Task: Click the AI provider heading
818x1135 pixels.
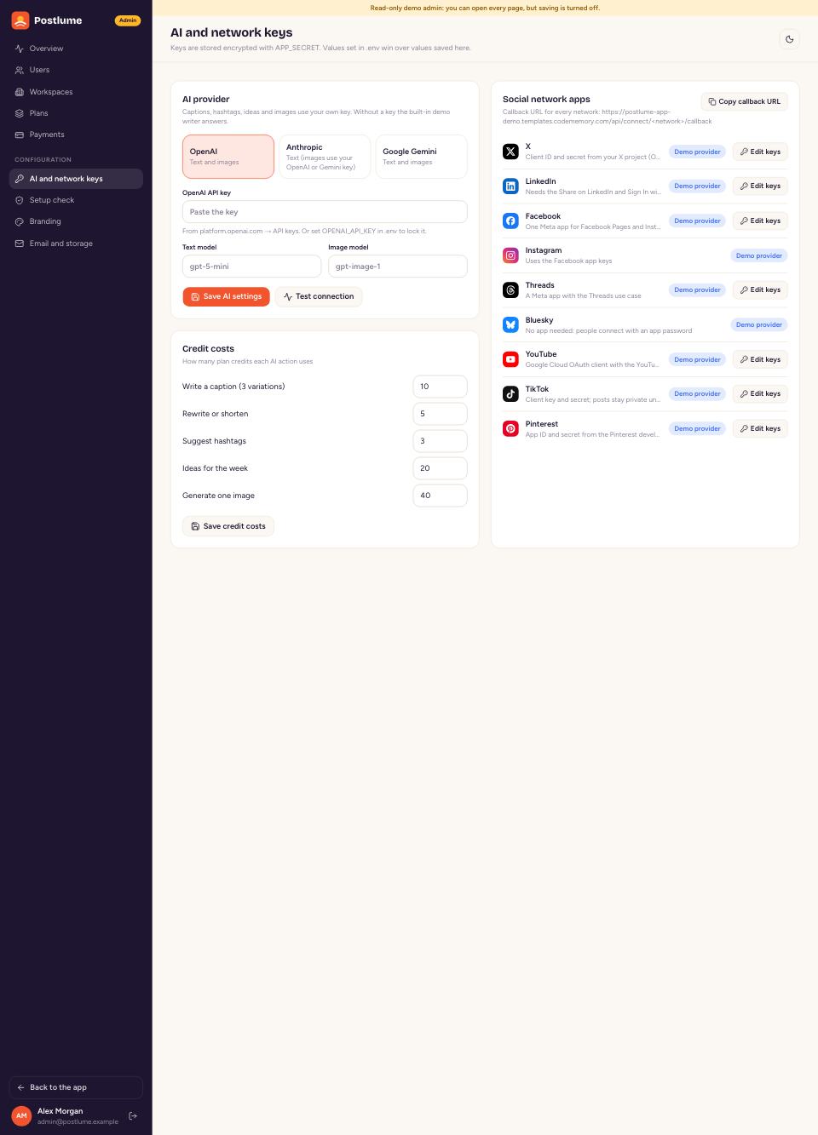Action: point(206,100)
